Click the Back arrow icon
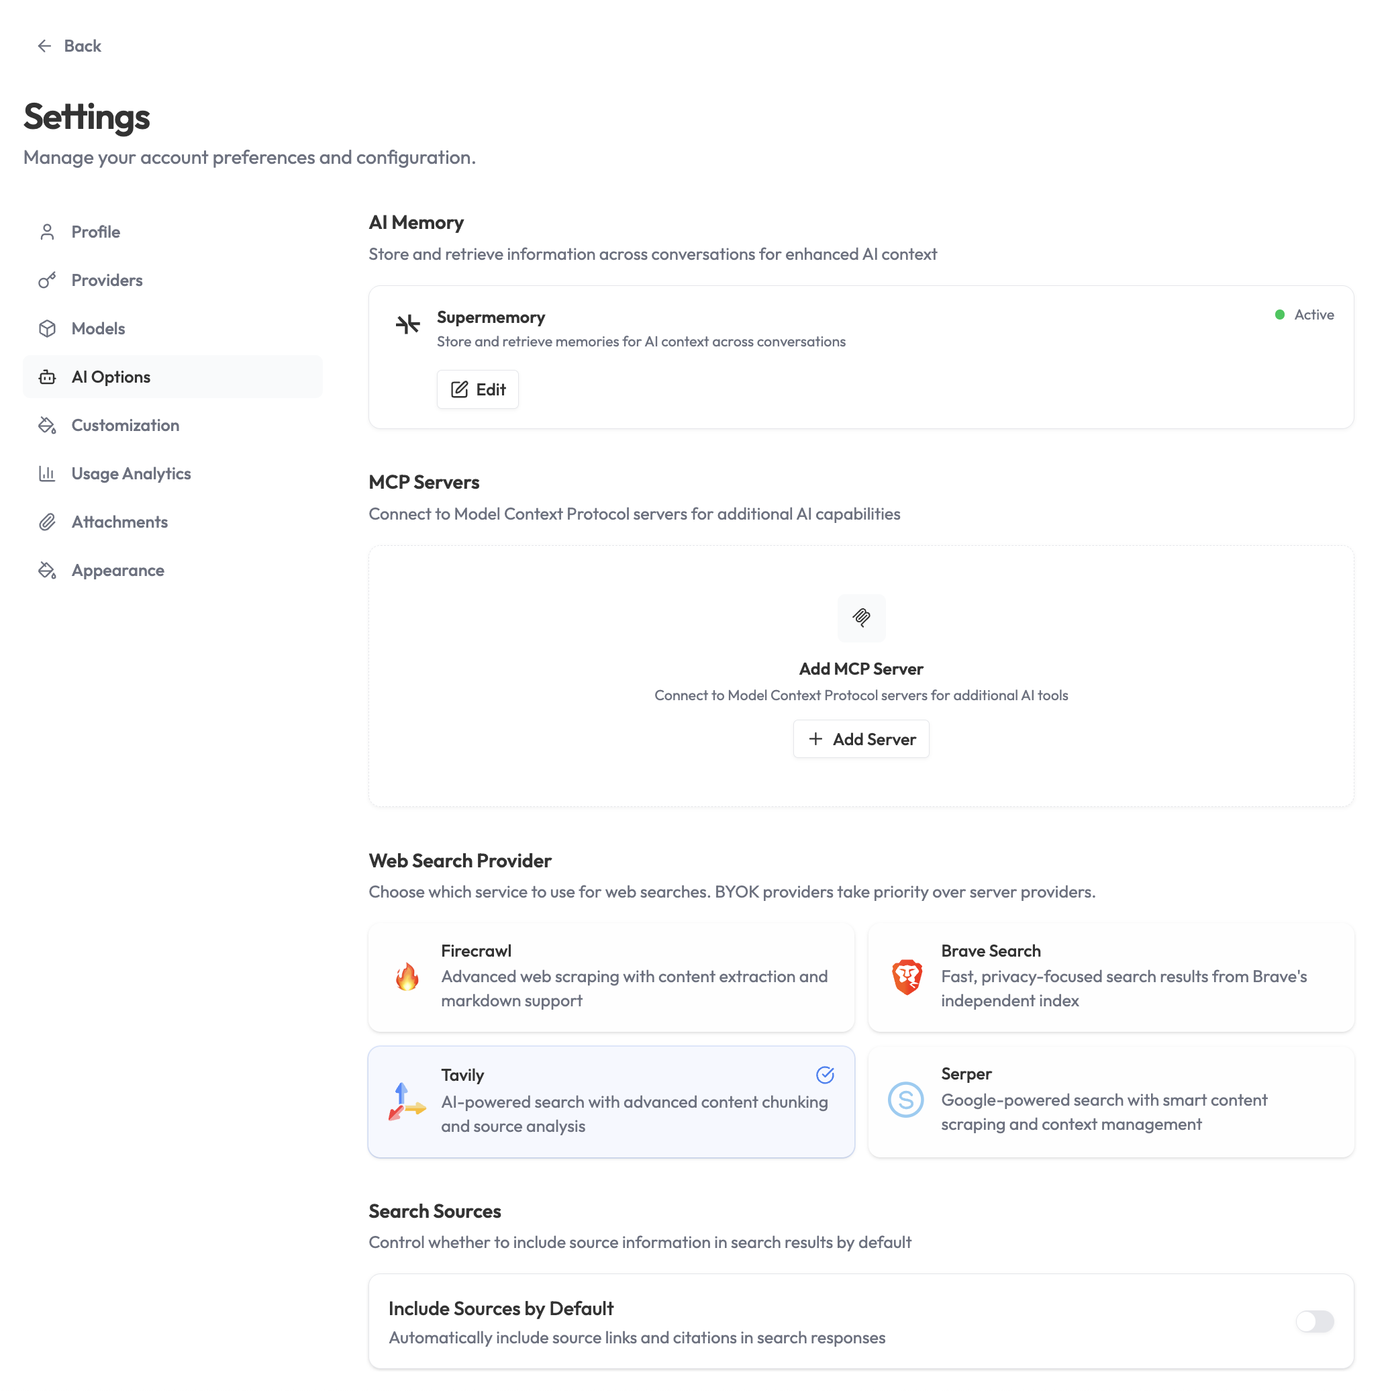This screenshot has width=1392, height=1391. pyautogui.click(x=45, y=46)
